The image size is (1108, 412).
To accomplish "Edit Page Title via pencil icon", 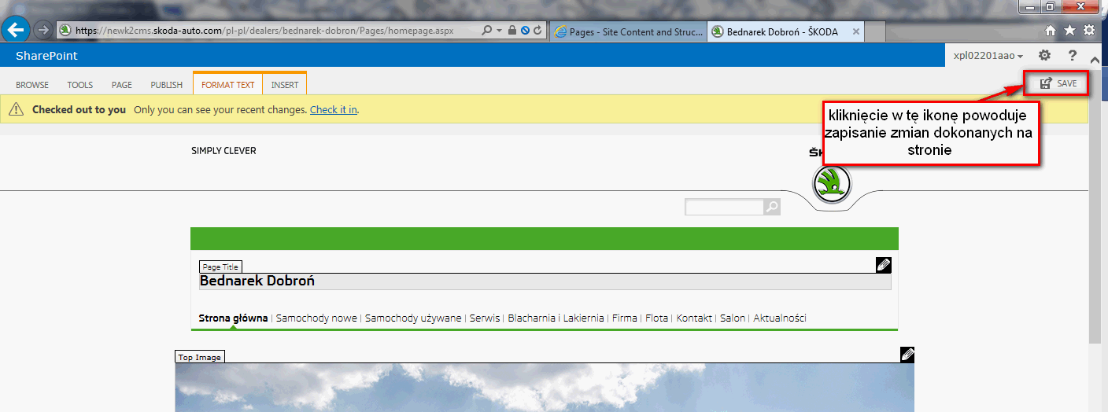I will [x=883, y=265].
